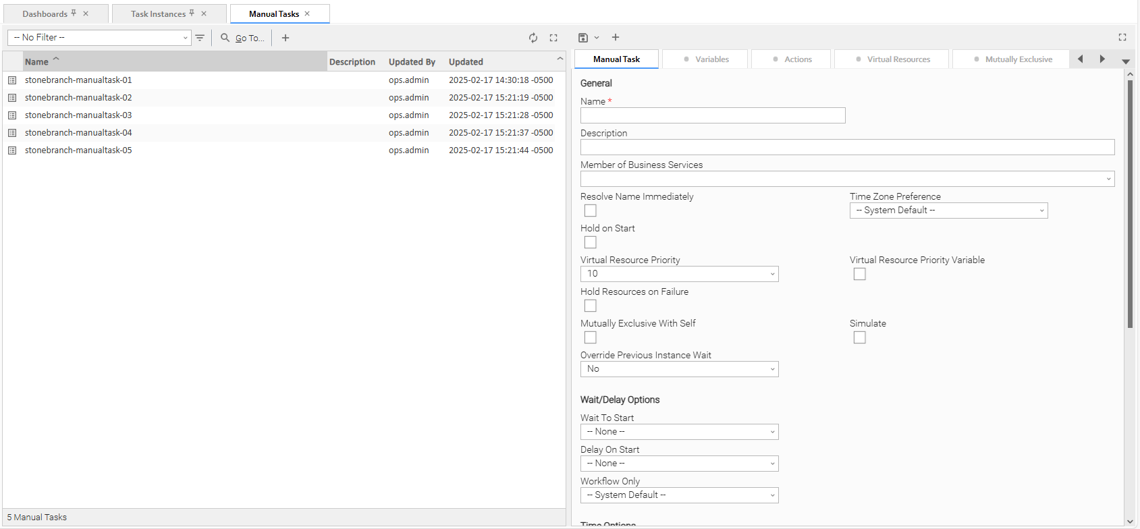Click the new record plus icon in details
Screen dimensions: 1140x529
[x=616, y=38]
